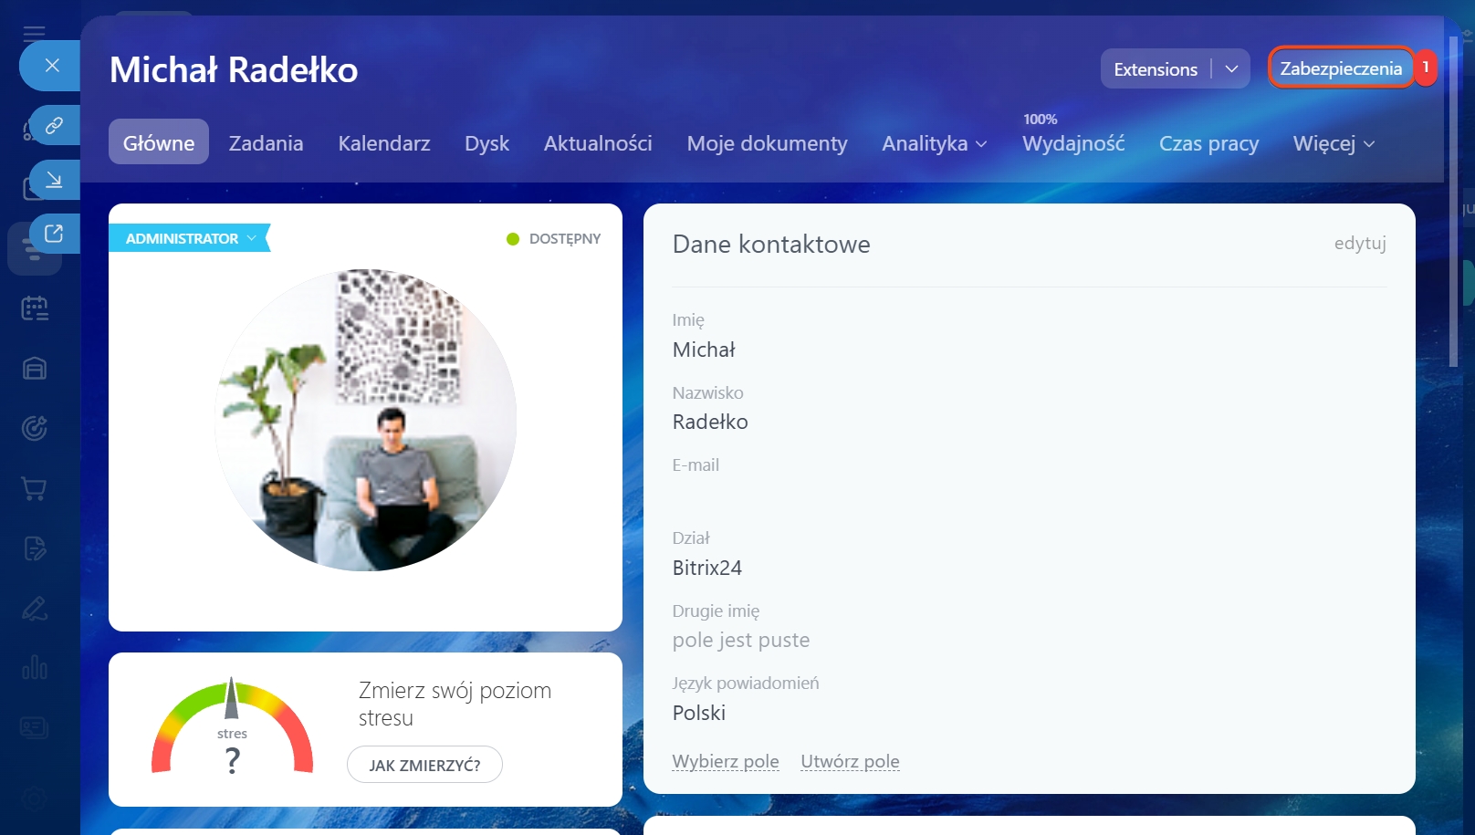The image size is (1475, 835).
Task: Click the user profile photo
Action: pyautogui.click(x=365, y=420)
